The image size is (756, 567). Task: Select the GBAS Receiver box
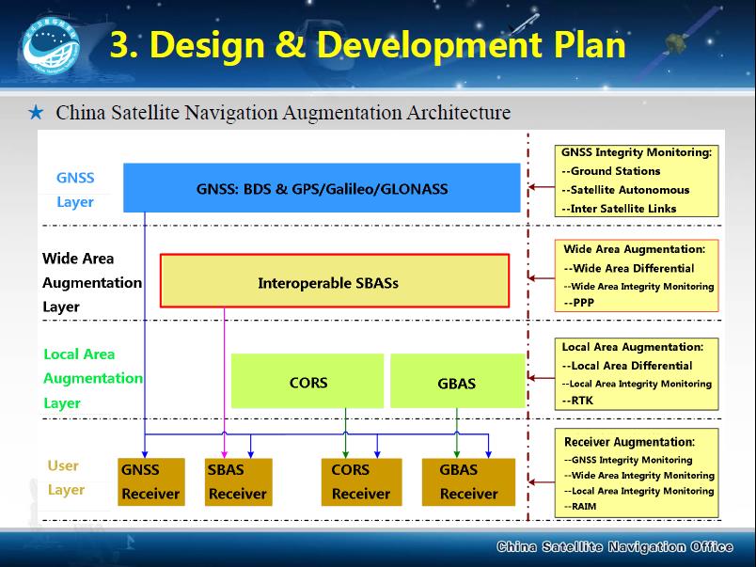(x=468, y=481)
